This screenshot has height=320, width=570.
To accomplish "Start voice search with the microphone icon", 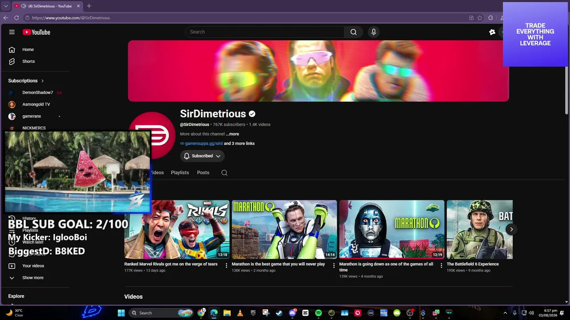I will tap(374, 32).
